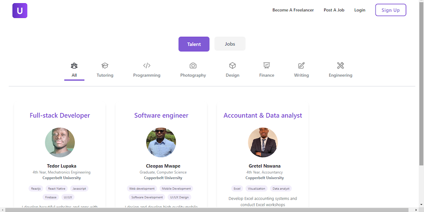The height and width of the screenshot is (212, 424).
Task: Select the Design cube icon
Action: pyautogui.click(x=233, y=65)
